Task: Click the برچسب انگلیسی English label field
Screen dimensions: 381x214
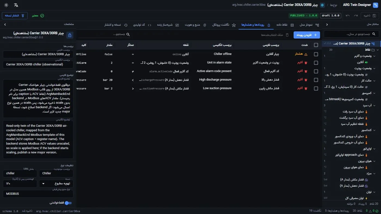Action: click(38, 64)
